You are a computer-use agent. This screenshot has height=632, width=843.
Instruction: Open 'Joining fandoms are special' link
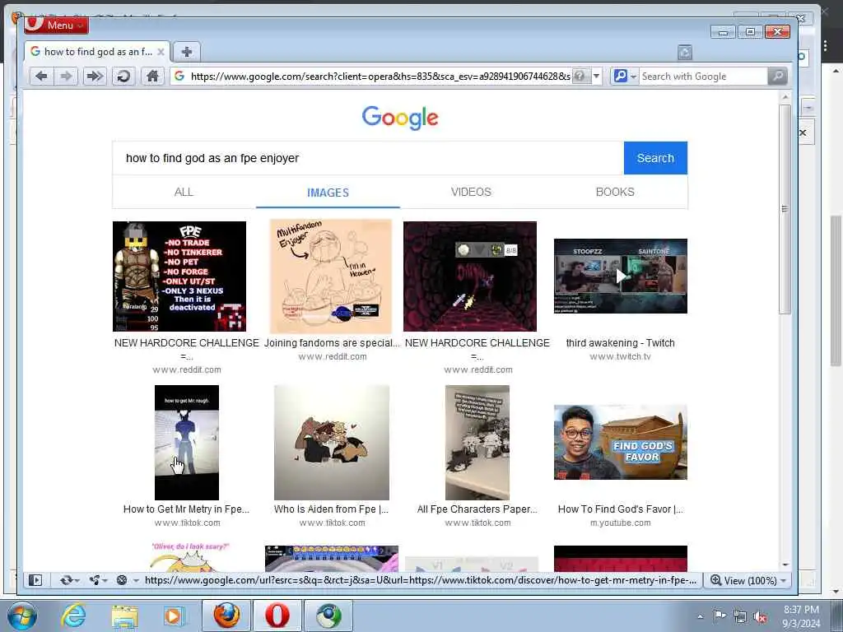click(332, 343)
